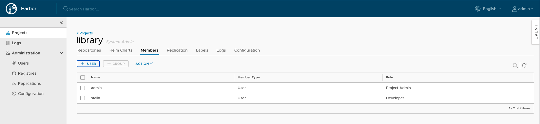Open Replications in the sidebar
Screen dimensions: 540x124
(29, 83)
